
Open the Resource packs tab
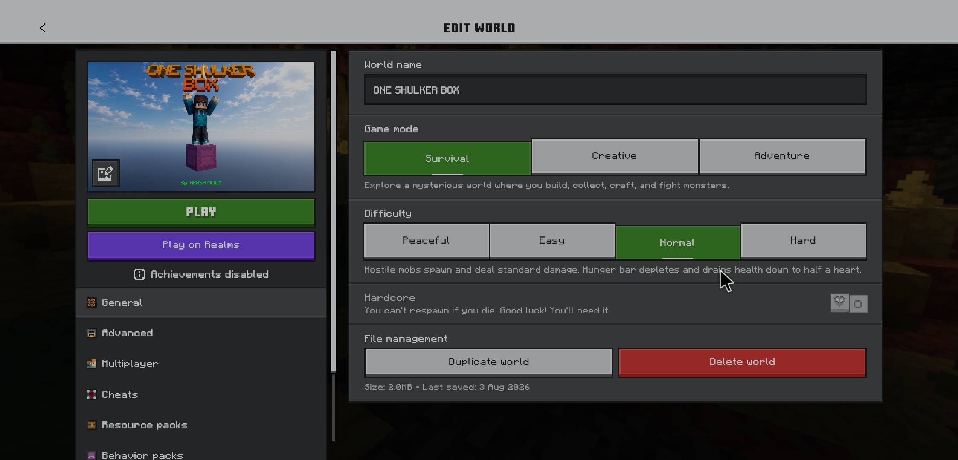(201, 425)
